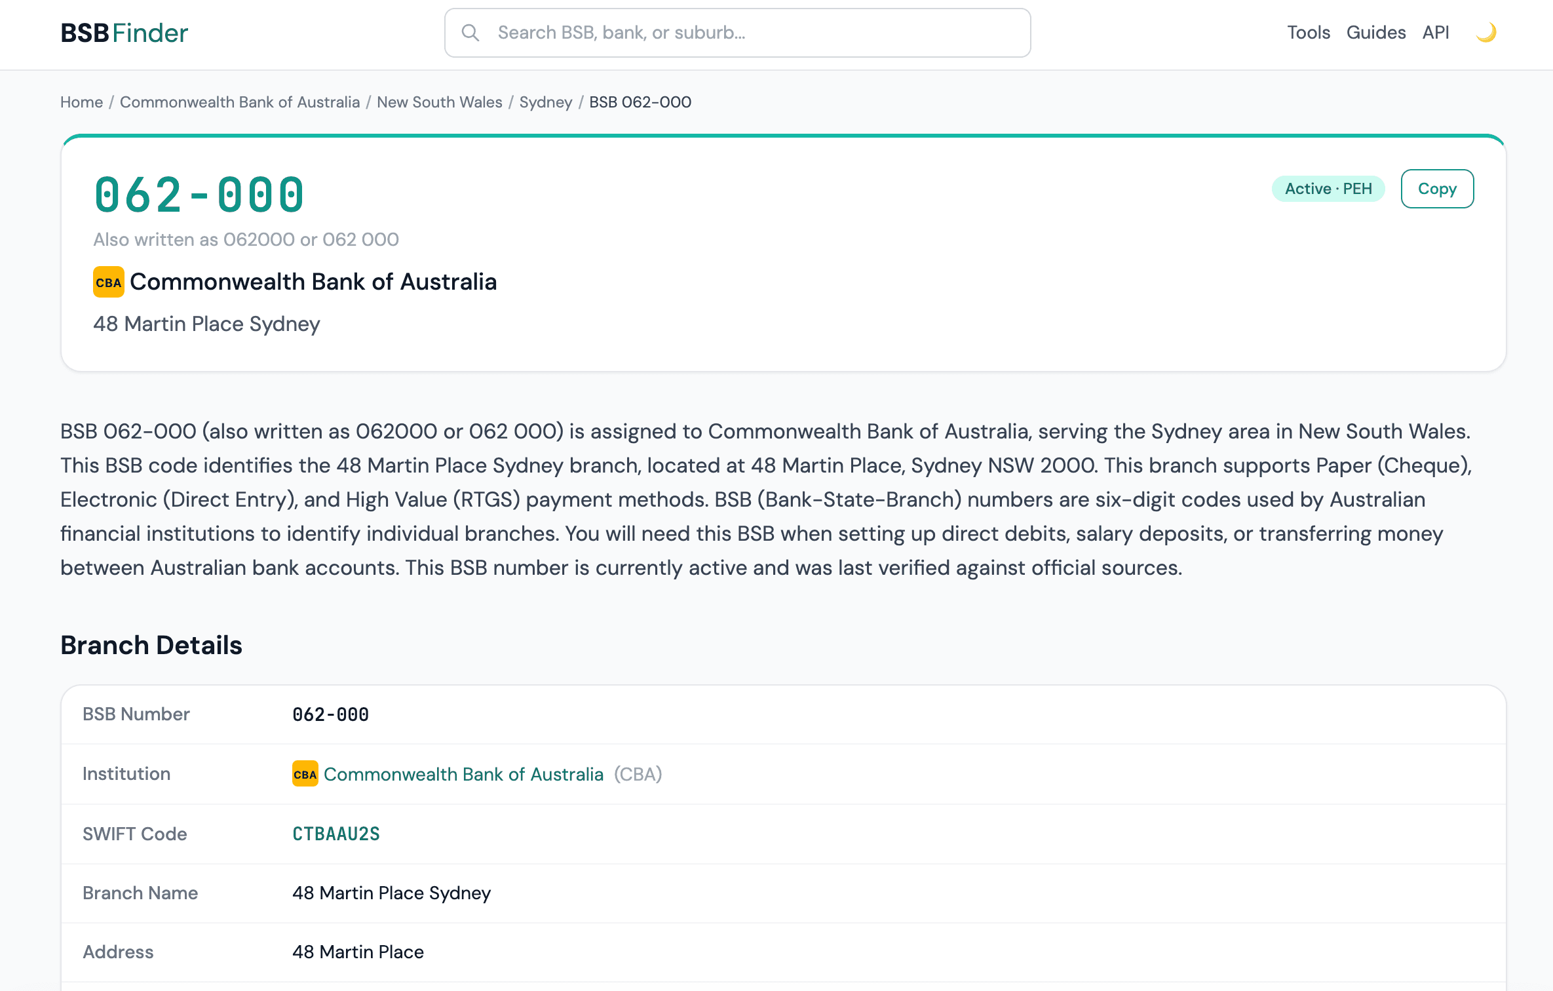This screenshot has height=991, width=1553.
Task: Open Commonwealth Bank of Australia breadcrumb link
Action: coord(239,102)
